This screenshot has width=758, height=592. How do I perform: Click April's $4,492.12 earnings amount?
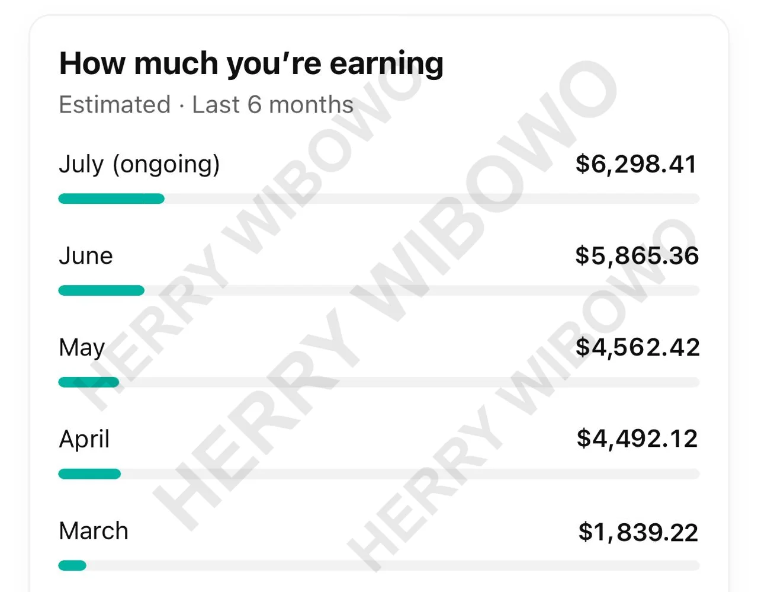tap(637, 439)
